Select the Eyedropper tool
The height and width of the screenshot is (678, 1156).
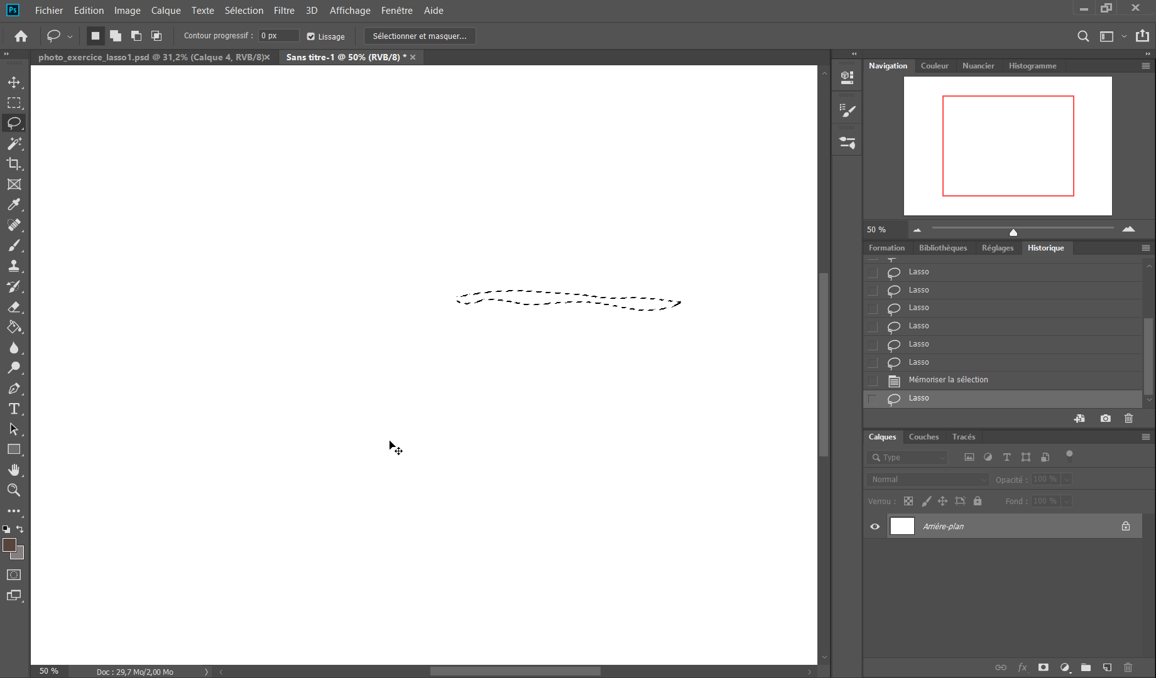click(x=14, y=205)
